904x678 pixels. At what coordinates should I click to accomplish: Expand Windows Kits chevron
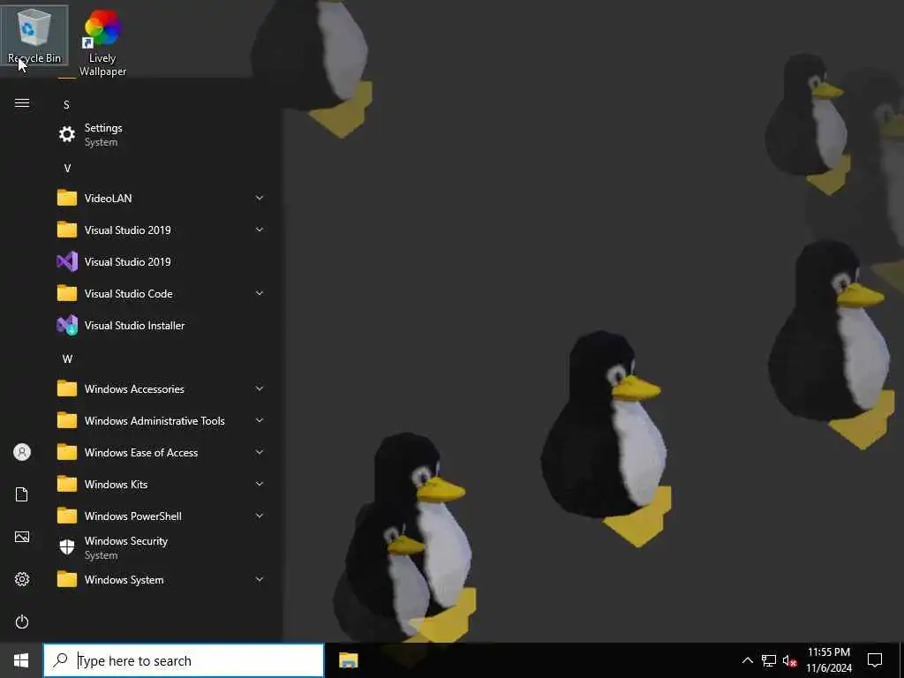coord(260,484)
